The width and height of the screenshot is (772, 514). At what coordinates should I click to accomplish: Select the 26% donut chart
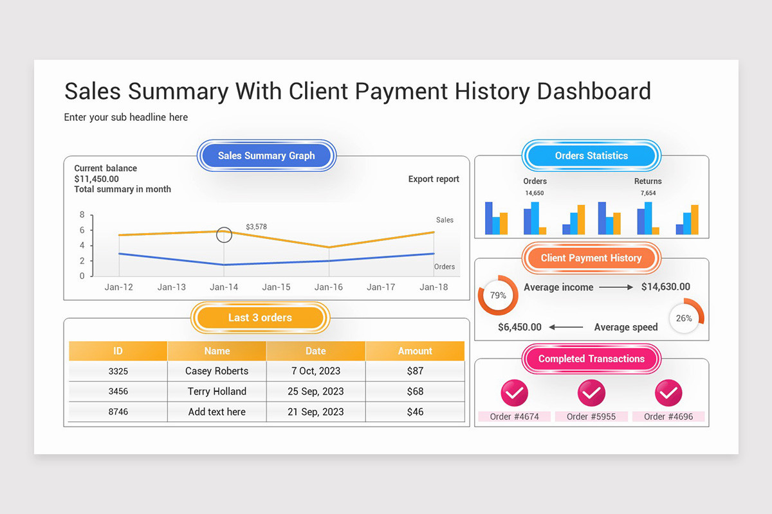[x=685, y=317]
